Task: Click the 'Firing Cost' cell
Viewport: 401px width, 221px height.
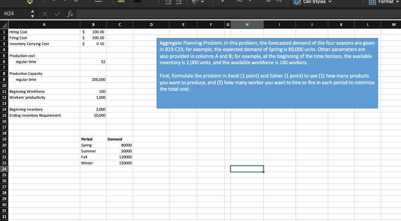Action: tap(44, 38)
